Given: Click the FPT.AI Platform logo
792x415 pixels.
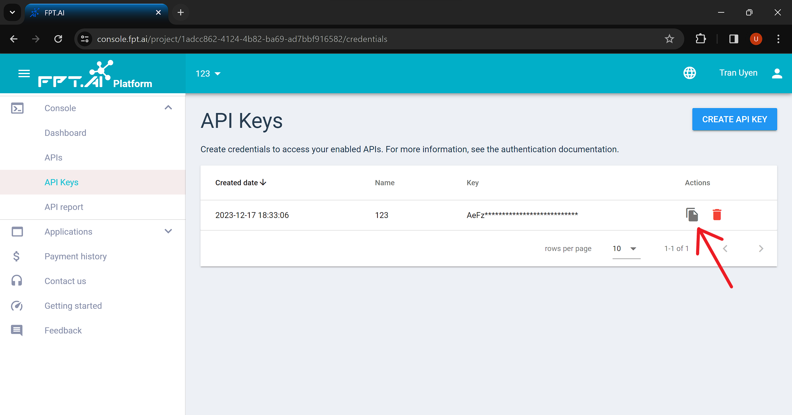Looking at the screenshot, I should [95, 74].
